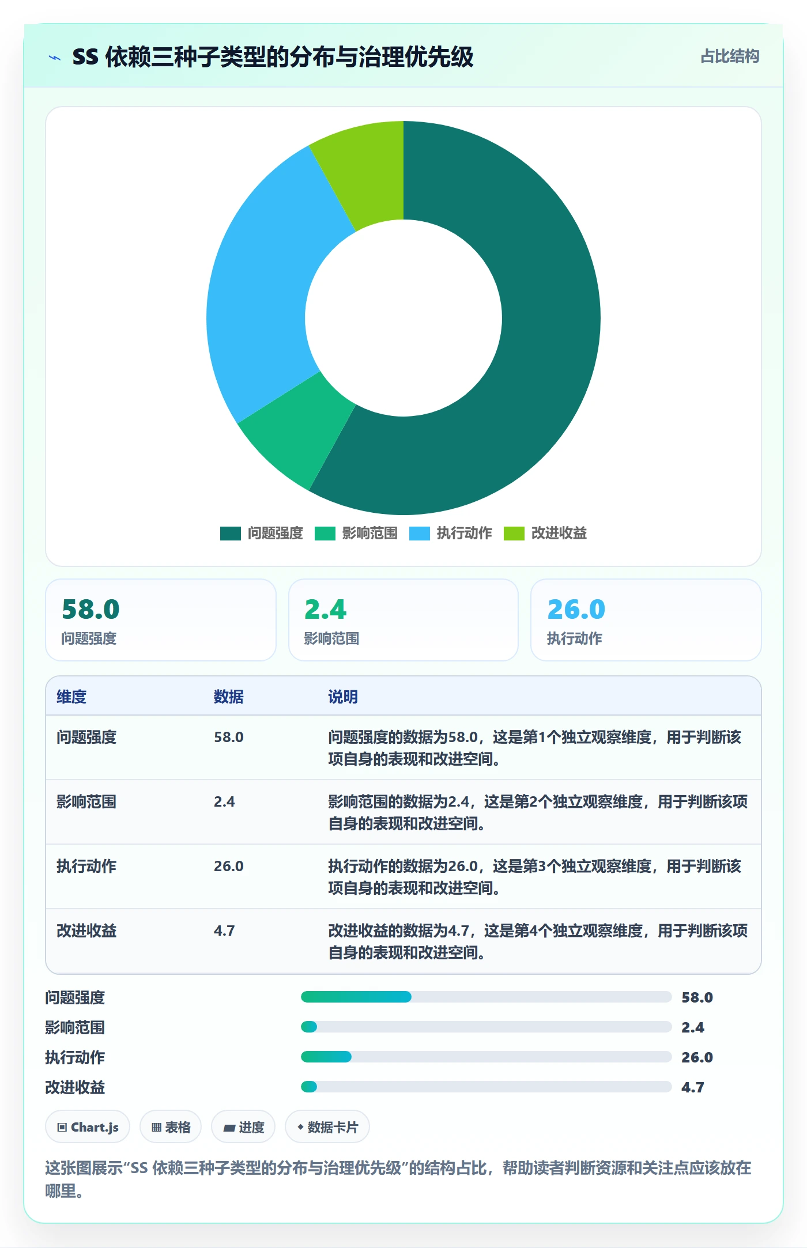Viewport: 807px width, 1248px height.
Task: Click the 数据 column header
Action: tap(229, 697)
